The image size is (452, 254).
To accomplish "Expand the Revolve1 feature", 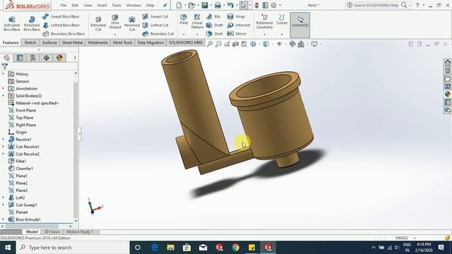I will pyautogui.click(x=4, y=140).
